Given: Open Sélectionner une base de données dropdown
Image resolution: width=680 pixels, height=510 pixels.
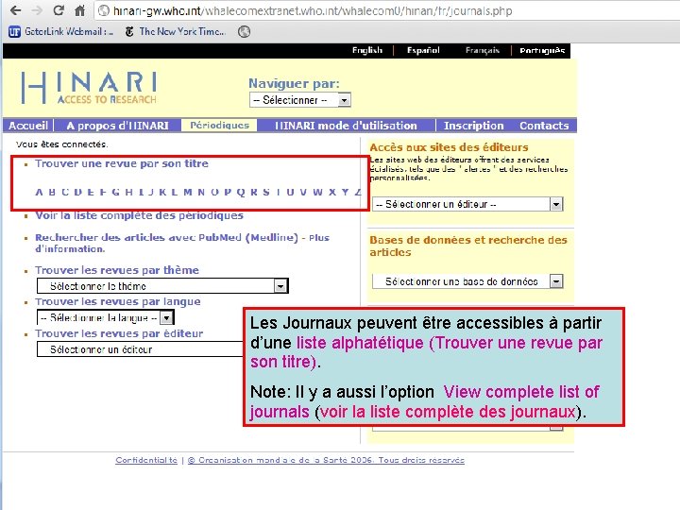Looking at the screenshot, I should pyautogui.click(x=467, y=281).
